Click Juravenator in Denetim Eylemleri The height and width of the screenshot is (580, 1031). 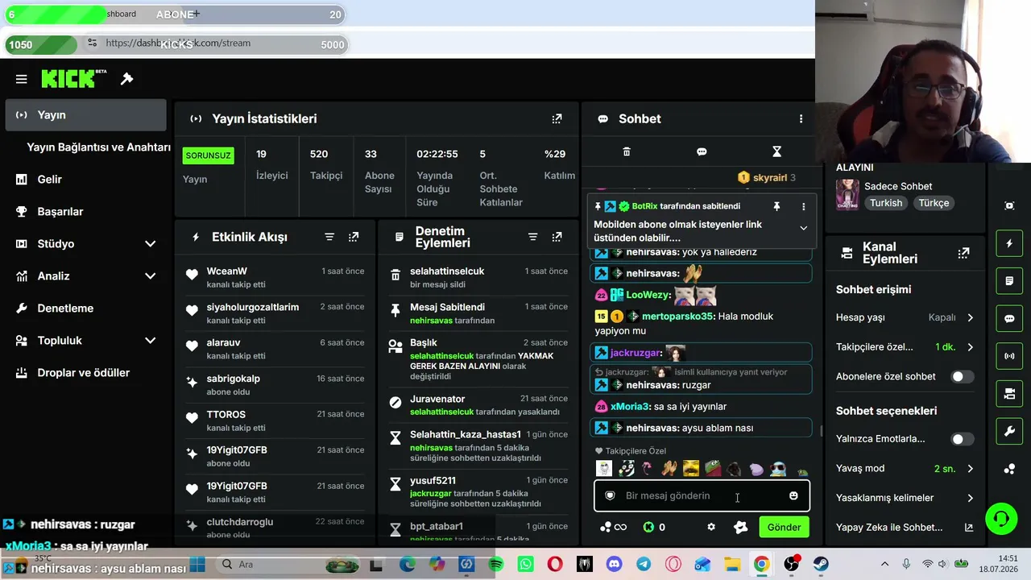[x=437, y=399]
